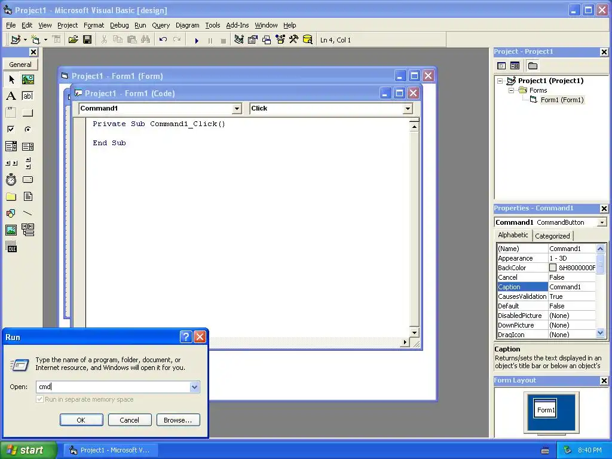Click the Run dialog help question button
Screen dimensions: 612x459
(186, 336)
